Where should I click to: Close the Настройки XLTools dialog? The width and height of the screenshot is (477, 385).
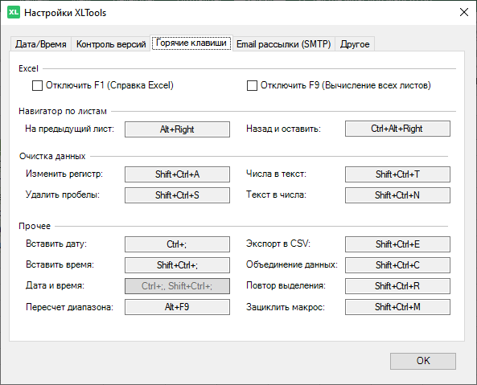(464, 13)
